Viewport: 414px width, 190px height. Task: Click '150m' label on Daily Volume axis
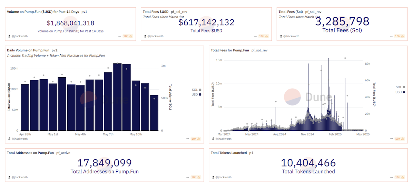click(14, 68)
